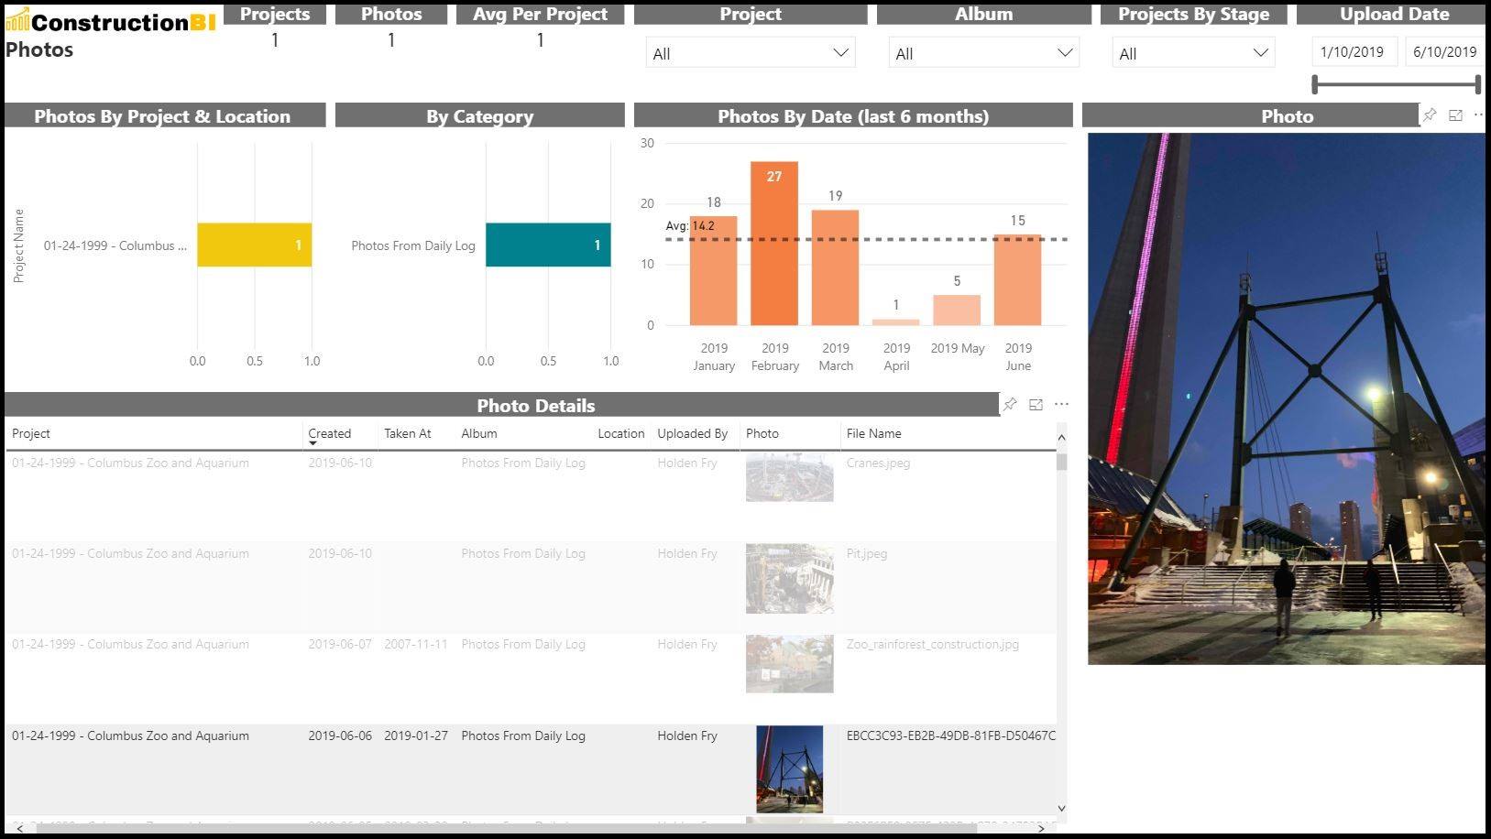Sort table by File Name column header
This screenshot has height=839, width=1491.
873,433
